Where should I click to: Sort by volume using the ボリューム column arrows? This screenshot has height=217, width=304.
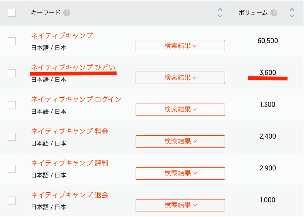point(292,13)
